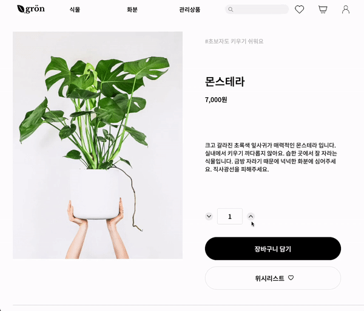Decrease quantity with the down chevron
364x311 pixels.
pyautogui.click(x=209, y=216)
